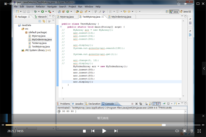The width and height of the screenshot is (206, 137).
Task: Select MyArray.java in Package Explorer
Action: pos(37,36)
